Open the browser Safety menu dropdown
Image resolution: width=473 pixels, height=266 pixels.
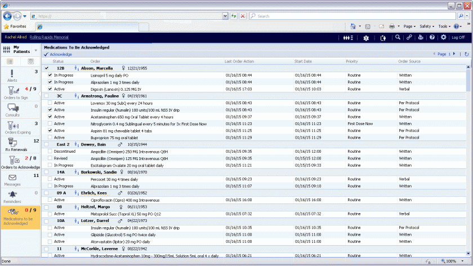tap(427, 26)
